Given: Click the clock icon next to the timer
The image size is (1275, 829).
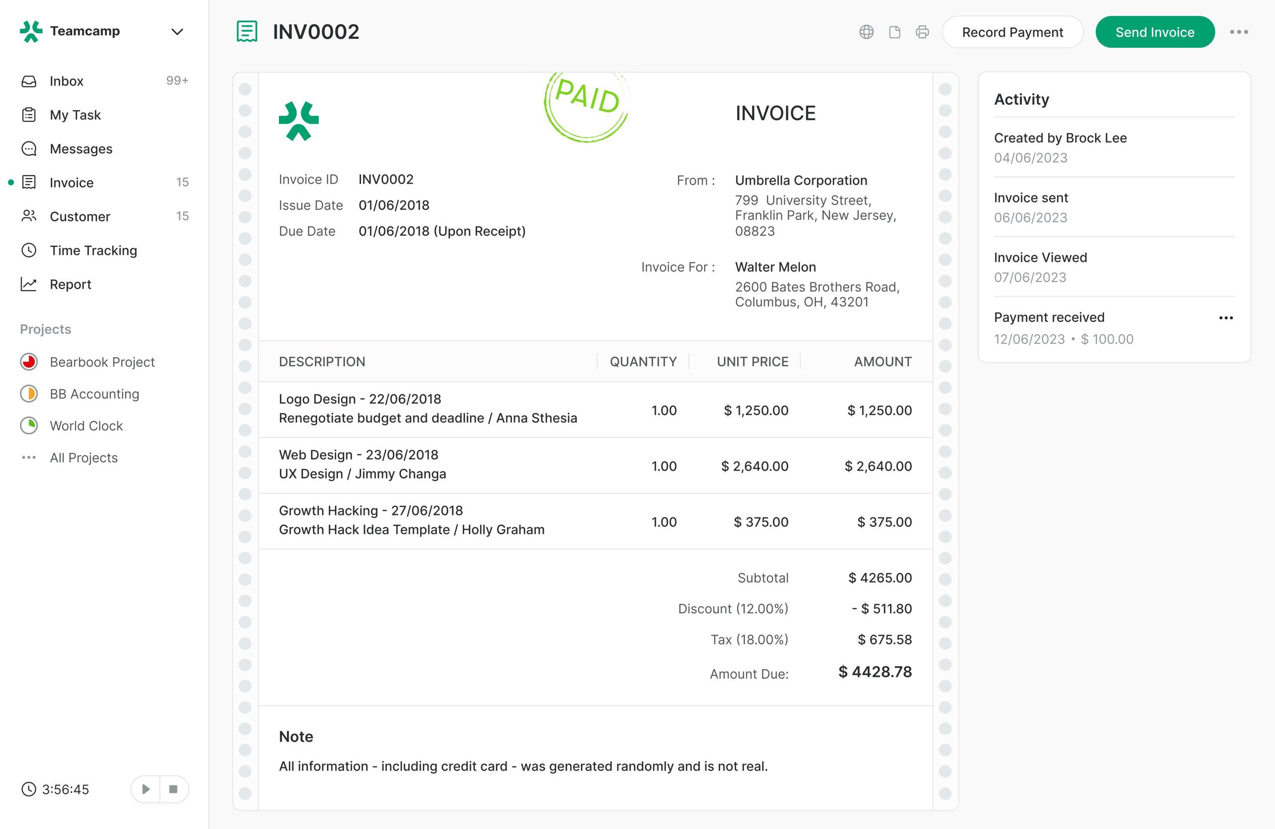Looking at the screenshot, I should tap(28, 789).
